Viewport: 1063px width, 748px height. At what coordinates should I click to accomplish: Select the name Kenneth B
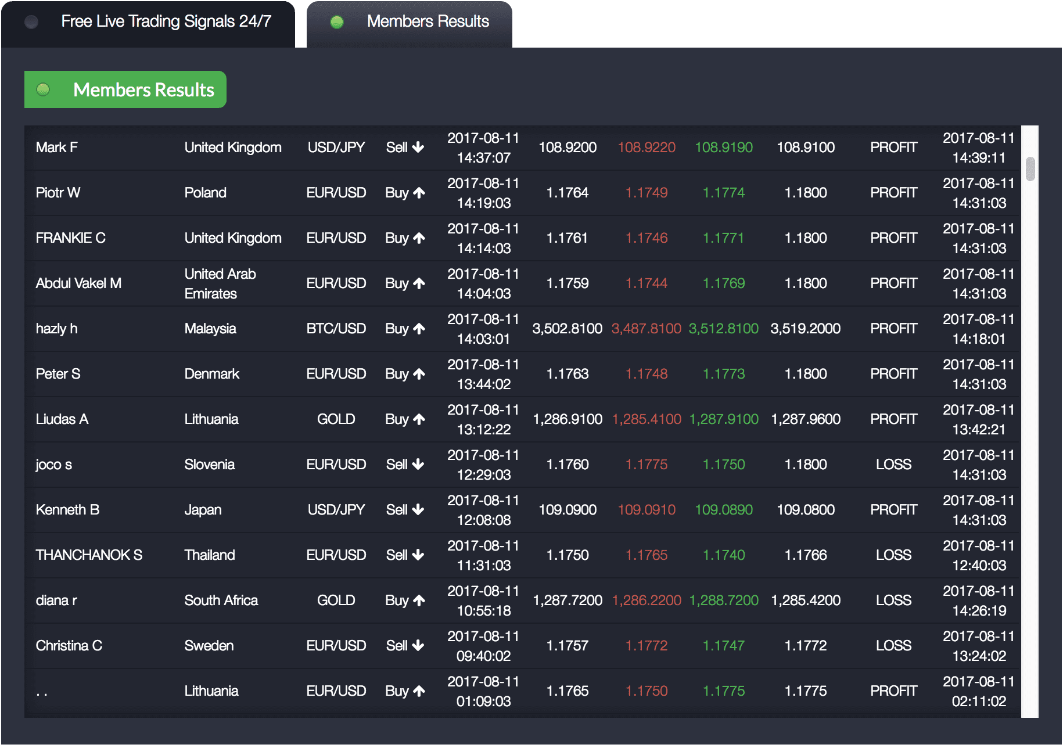(x=67, y=510)
